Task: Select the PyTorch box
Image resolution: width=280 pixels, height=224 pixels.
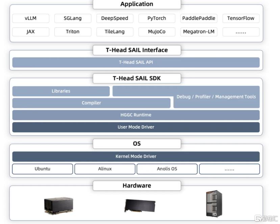Action: 157,18
